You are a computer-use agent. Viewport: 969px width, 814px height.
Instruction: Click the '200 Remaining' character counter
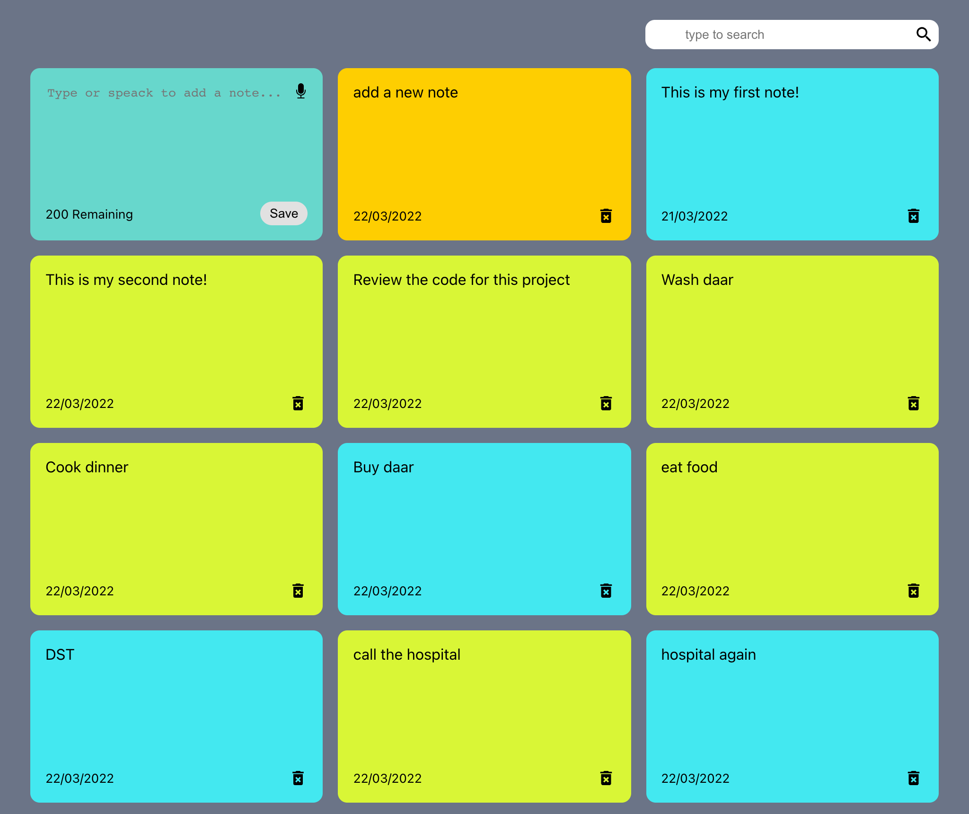(x=89, y=214)
